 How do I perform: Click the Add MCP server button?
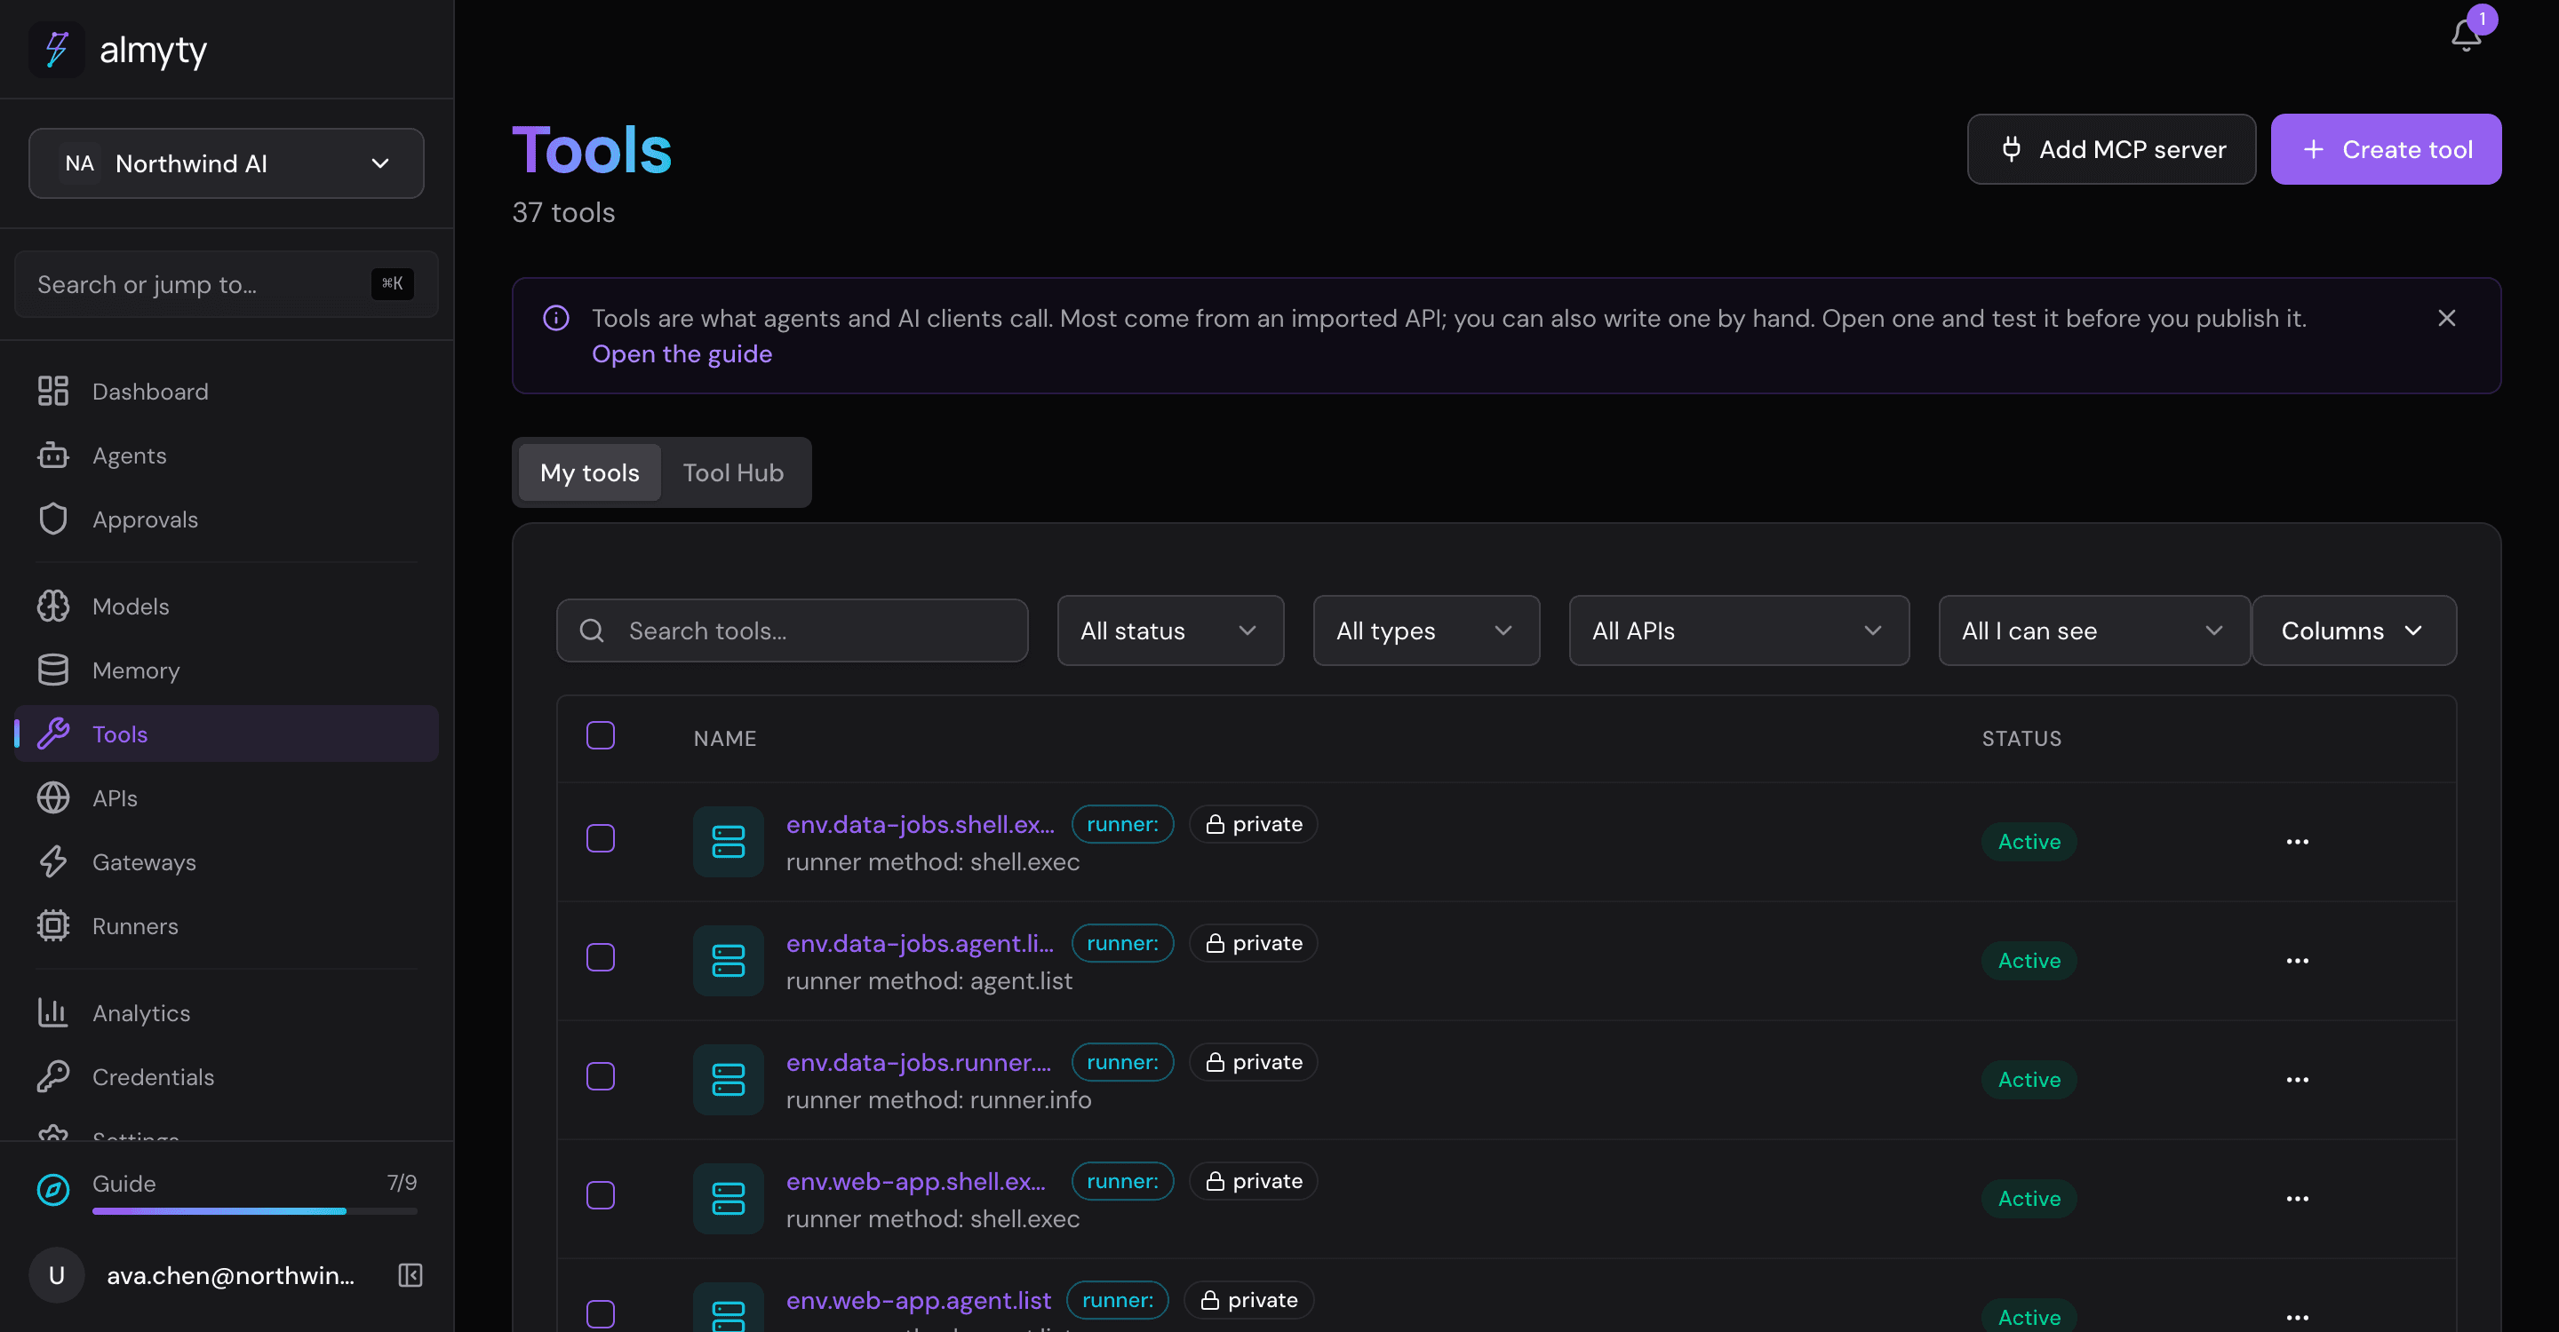[x=2111, y=149]
